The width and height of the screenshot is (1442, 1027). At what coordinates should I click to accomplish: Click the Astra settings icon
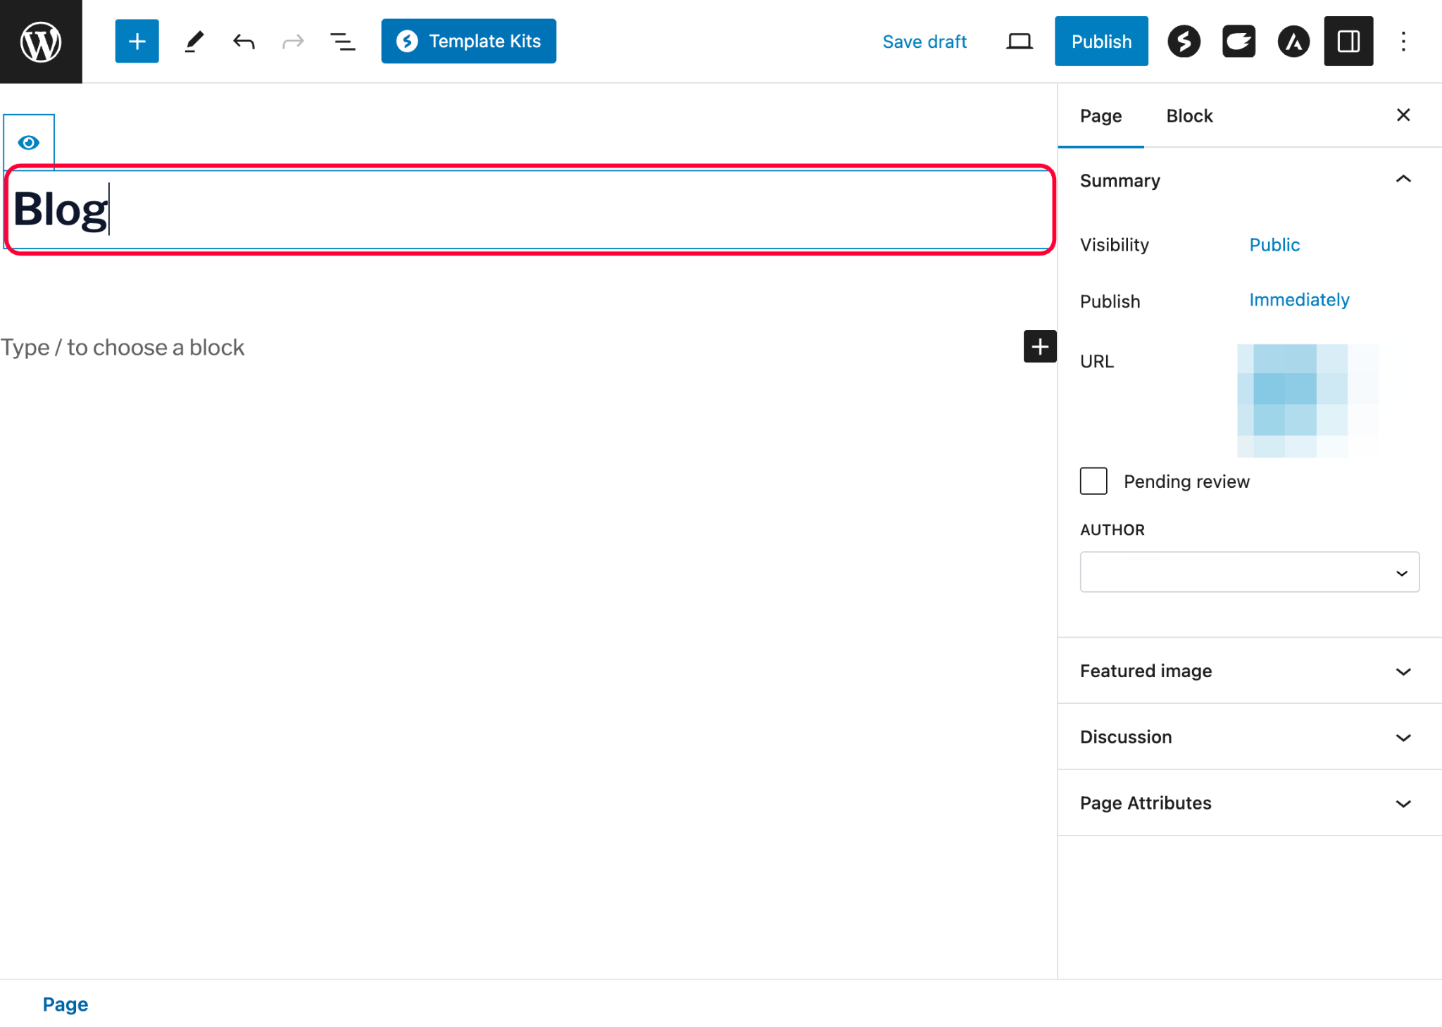[1293, 42]
